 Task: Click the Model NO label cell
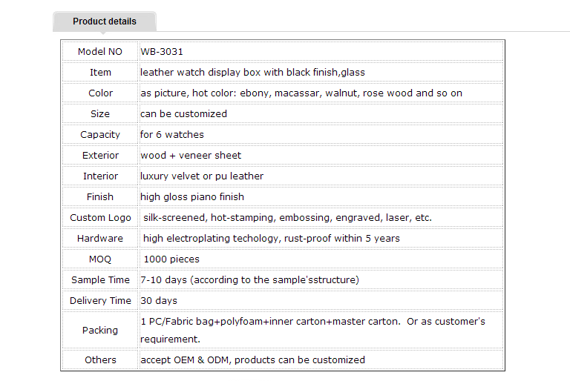tap(100, 52)
